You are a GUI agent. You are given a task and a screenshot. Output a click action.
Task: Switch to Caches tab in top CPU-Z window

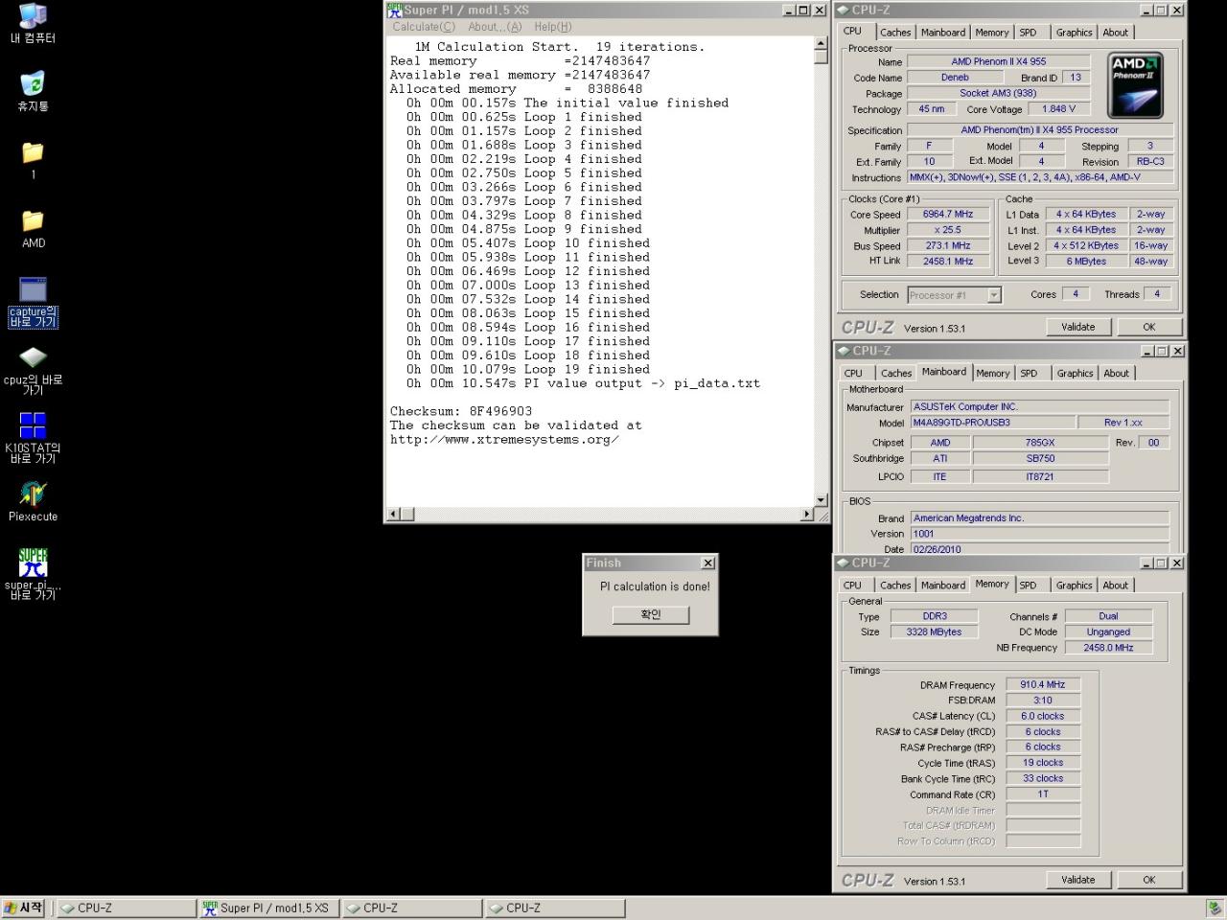(x=894, y=33)
